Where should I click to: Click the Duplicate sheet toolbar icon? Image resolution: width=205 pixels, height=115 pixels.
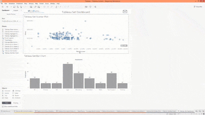click(x=35, y=7)
